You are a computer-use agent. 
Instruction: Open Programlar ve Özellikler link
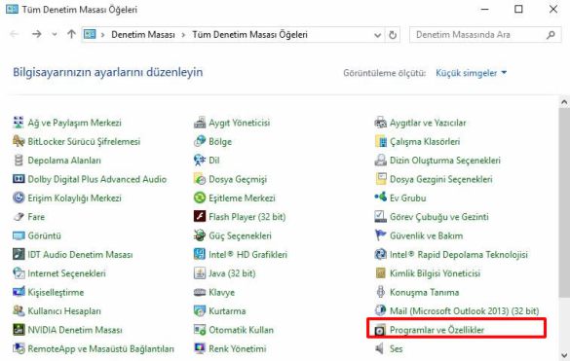(x=437, y=330)
